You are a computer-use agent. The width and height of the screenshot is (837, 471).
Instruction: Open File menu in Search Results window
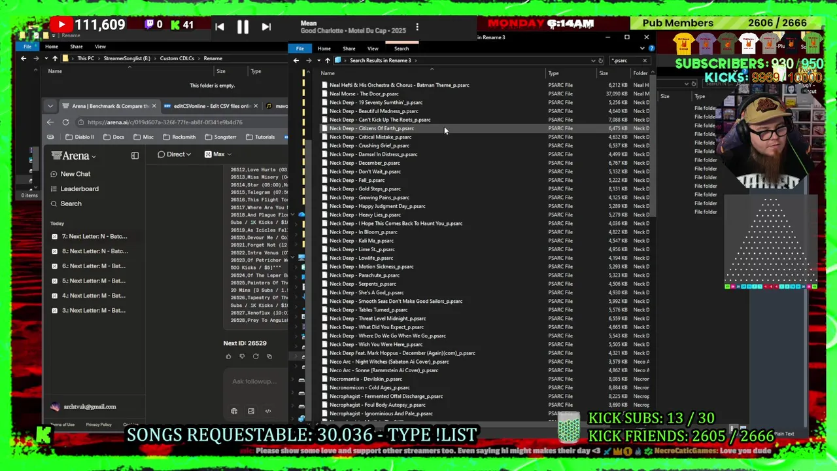(x=299, y=48)
